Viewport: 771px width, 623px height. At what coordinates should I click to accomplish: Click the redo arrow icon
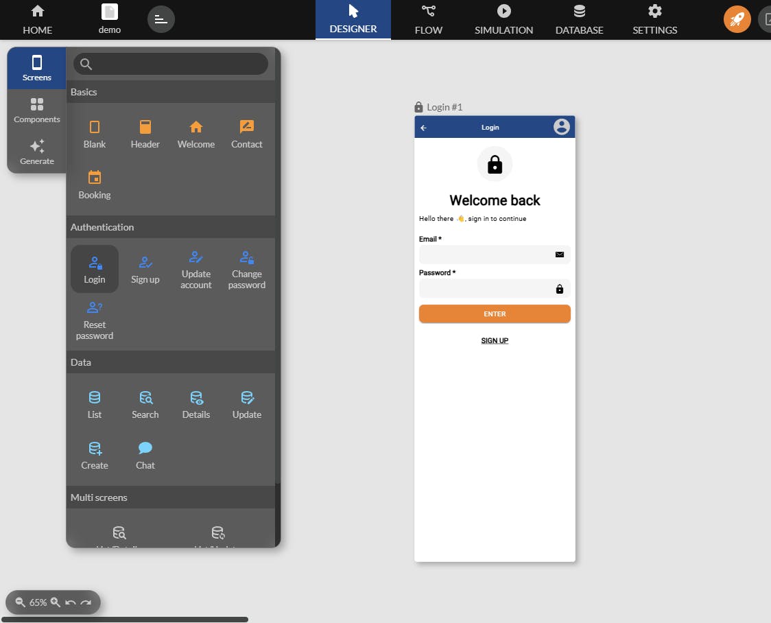[x=86, y=602]
